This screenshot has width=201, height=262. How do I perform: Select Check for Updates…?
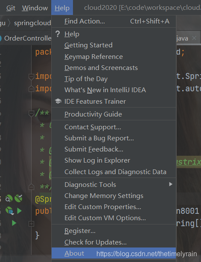coord(114,242)
